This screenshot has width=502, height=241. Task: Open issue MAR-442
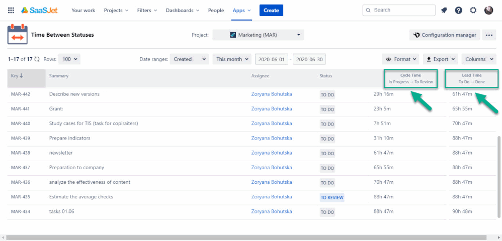(21, 94)
